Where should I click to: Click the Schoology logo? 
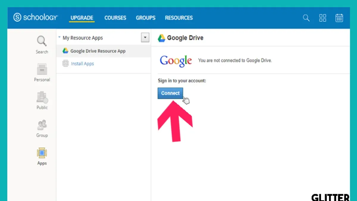36,18
